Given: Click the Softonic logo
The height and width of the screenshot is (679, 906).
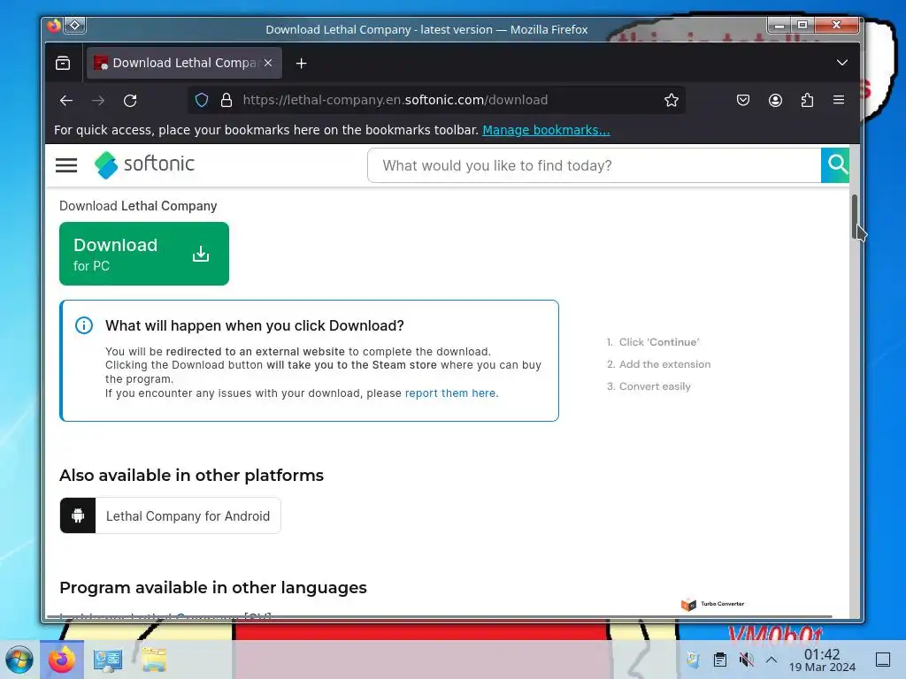Looking at the screenshot, I should [144, 164].
